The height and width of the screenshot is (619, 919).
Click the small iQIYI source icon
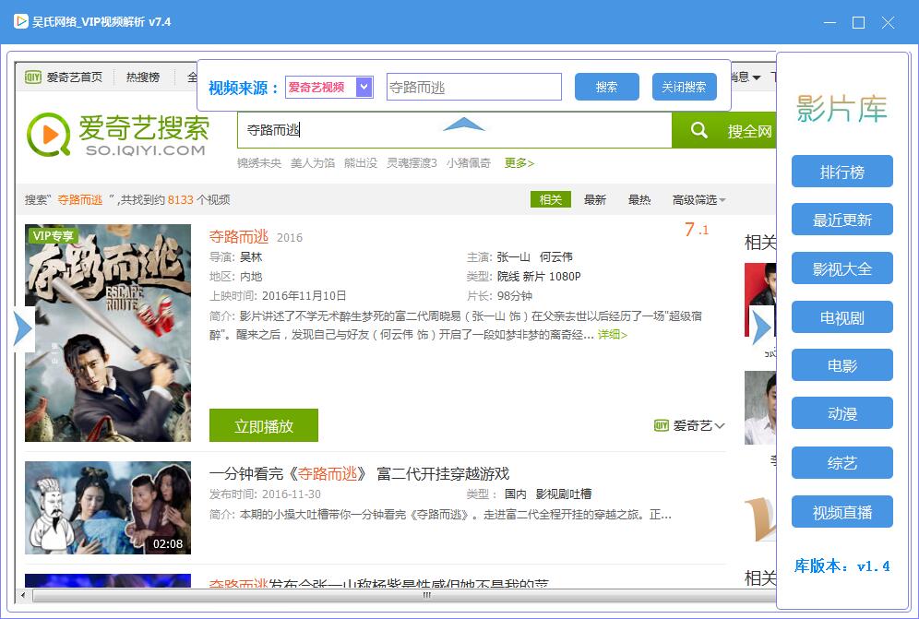[x=662, y=425]
